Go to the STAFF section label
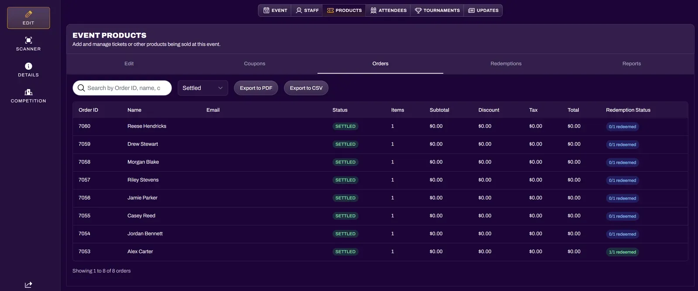698x291 pixels. [311, 10]
